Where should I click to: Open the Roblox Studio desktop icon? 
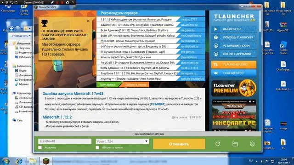click(x=283, y=48)
